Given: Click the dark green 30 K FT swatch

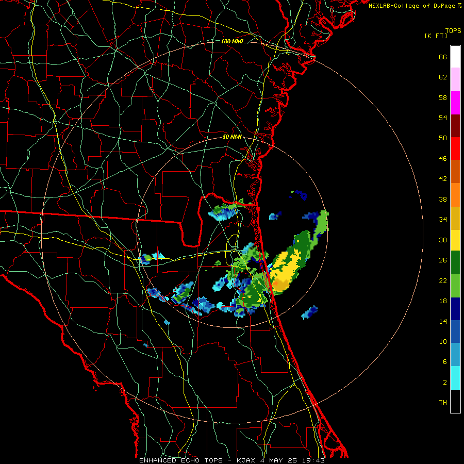Looking at the screenshot, I should click(455, 262).
